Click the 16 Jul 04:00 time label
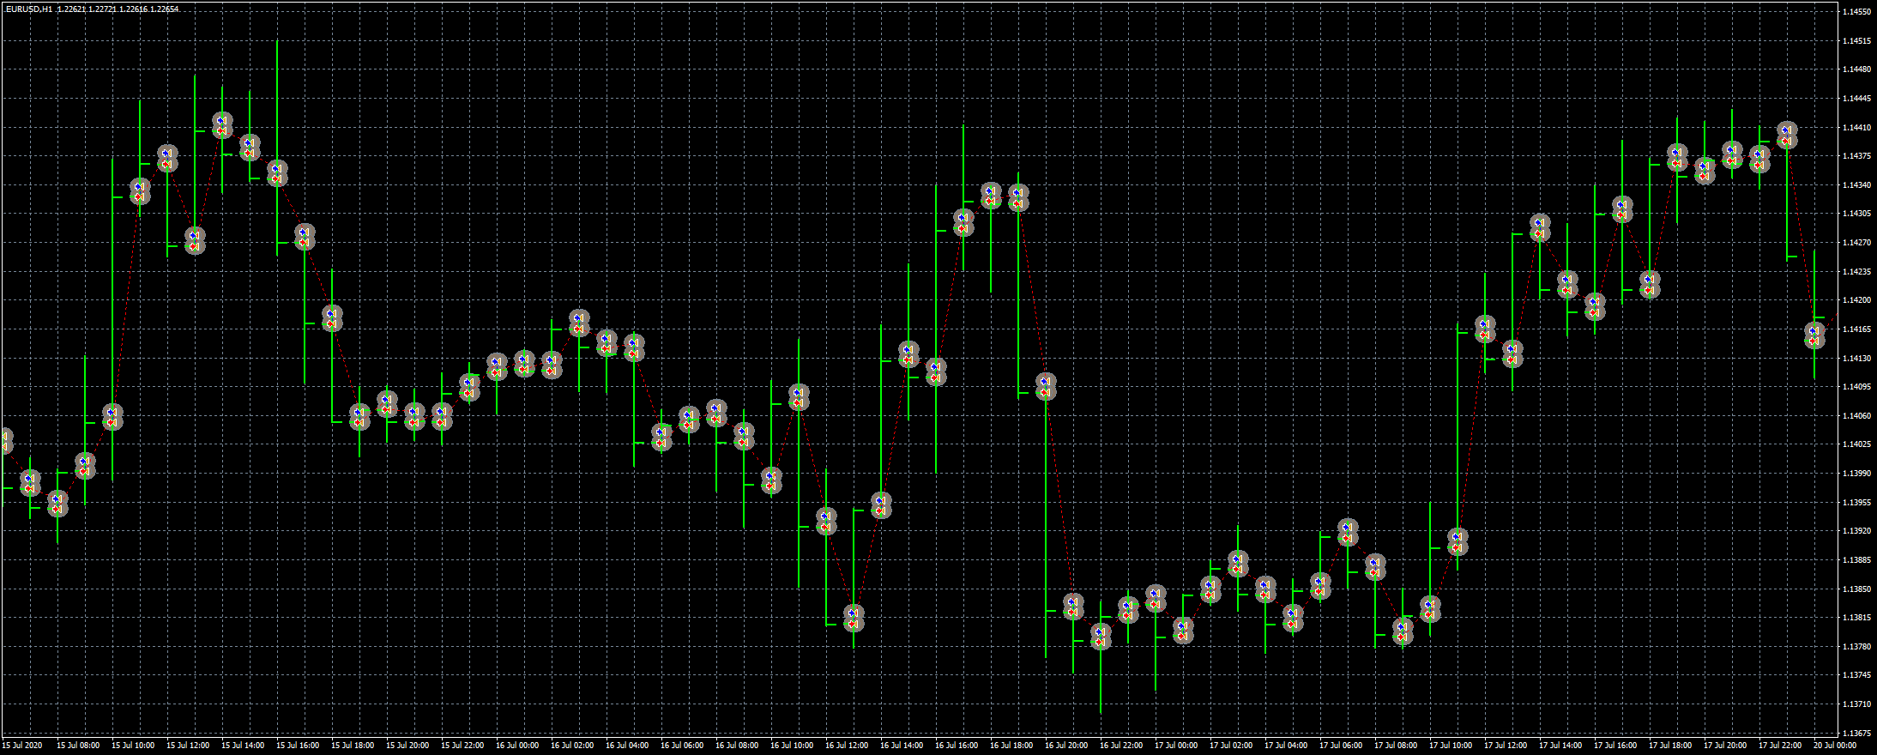This screenshot has height=755, width=1877. tap(627, 746)
